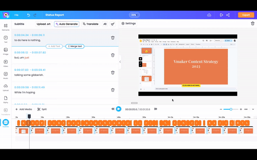
Task: Edit subtitle text 'While I'm hoping'
Action: (x=24, y=93)
